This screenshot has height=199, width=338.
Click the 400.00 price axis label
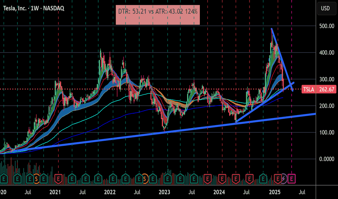click(327, 53)
